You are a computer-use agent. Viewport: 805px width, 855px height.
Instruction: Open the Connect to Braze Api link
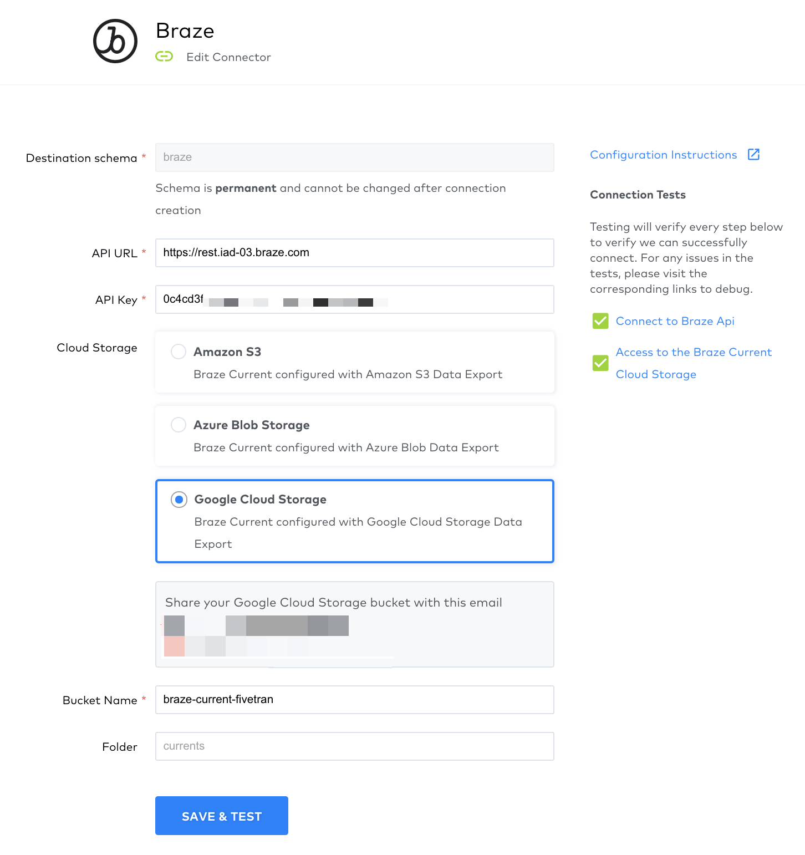pyautogui.click(x=675, y=321)
